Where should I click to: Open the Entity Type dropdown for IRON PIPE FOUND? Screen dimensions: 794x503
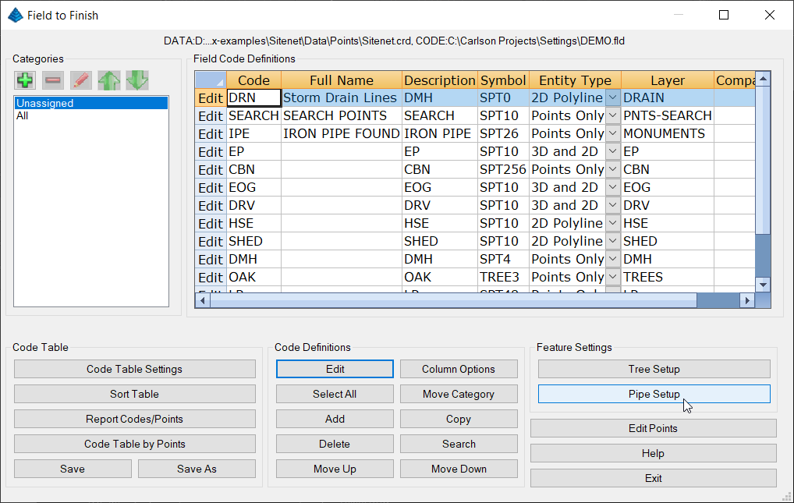[x=612, y=133]
